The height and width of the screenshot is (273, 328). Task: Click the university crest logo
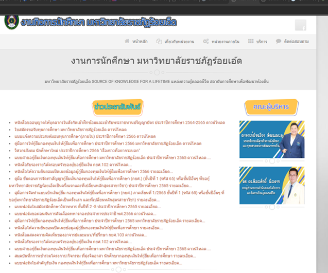click(x=12, y=22)
